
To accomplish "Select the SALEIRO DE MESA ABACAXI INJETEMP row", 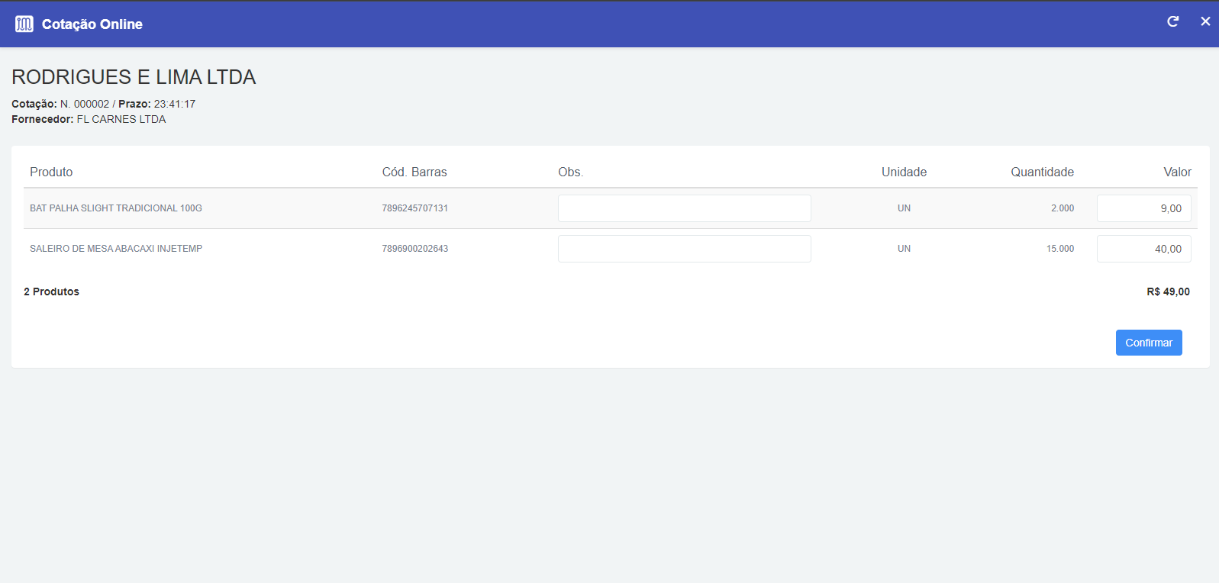I will pyautogui.click(x=116, y=249).
